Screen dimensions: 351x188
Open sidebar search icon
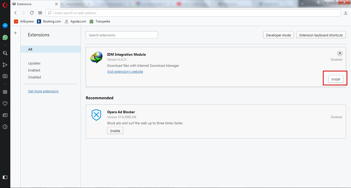click(x=5, y=53)
